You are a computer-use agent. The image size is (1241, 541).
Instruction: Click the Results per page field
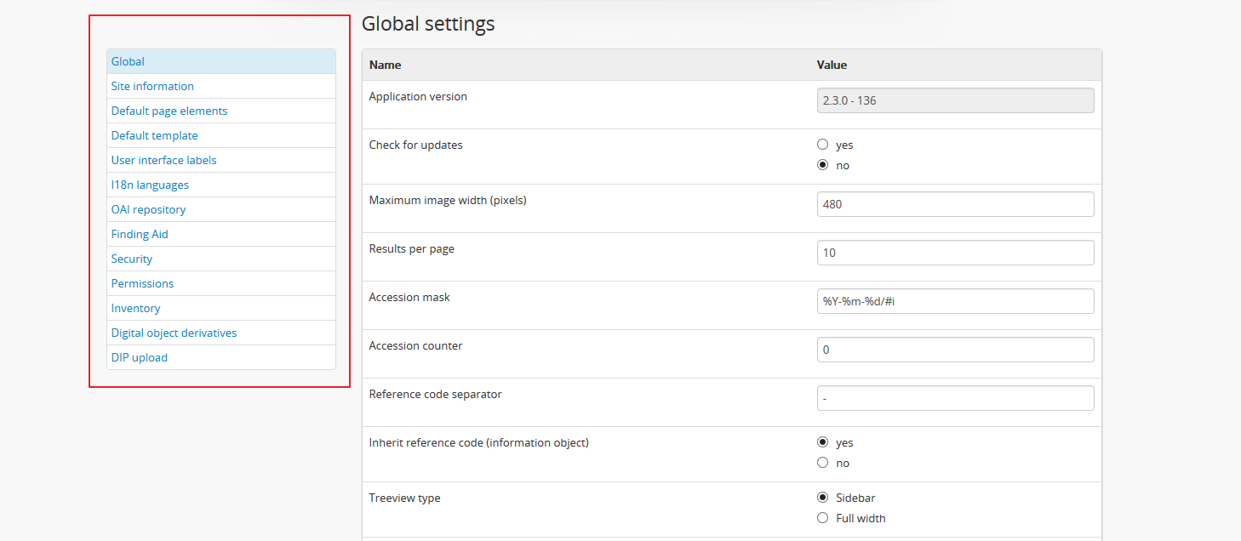click(955, 253)
